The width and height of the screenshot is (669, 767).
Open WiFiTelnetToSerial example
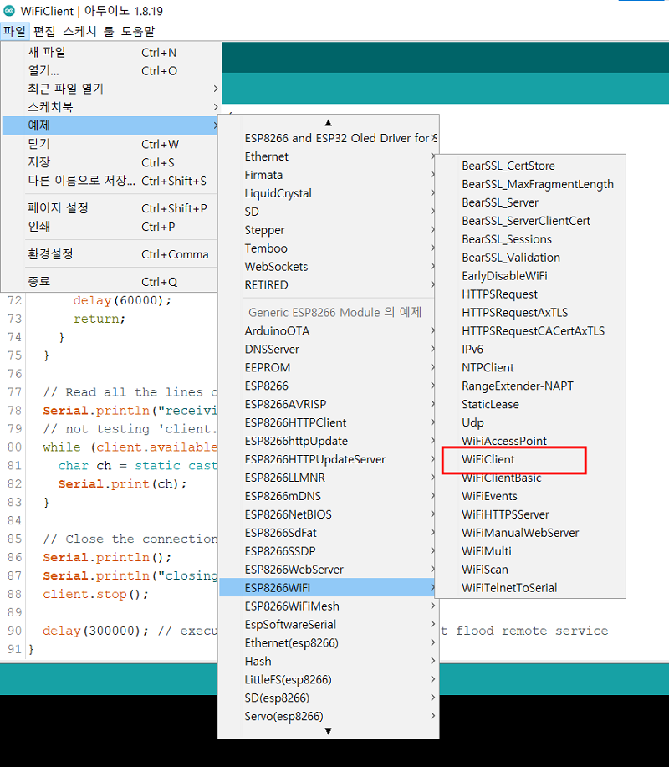tap(530, 588)
